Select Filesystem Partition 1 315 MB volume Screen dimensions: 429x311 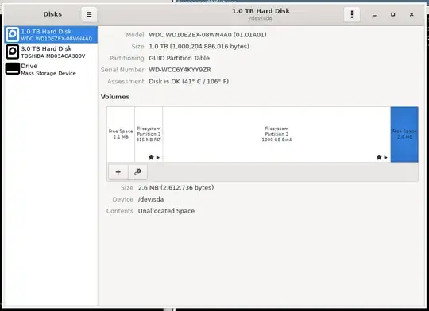pos(149,134)
